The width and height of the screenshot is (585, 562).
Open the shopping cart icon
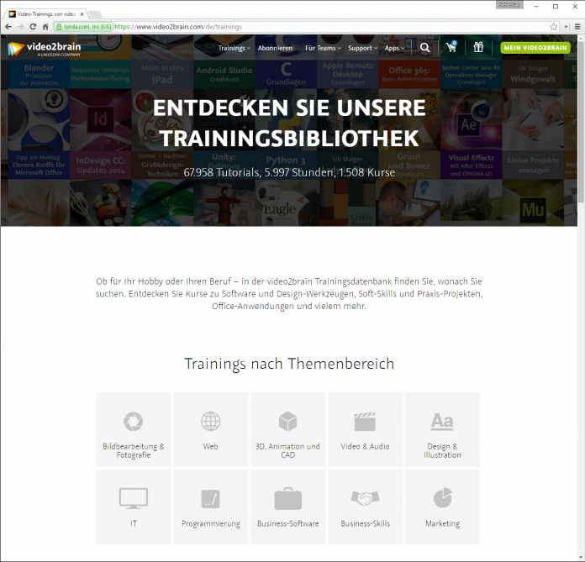451,47
